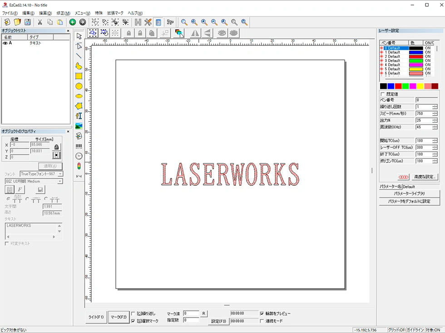The width and height of the screenshot is (445, 333).
Task: Save the file with the floppy icon
Action: tap(28, 22)
